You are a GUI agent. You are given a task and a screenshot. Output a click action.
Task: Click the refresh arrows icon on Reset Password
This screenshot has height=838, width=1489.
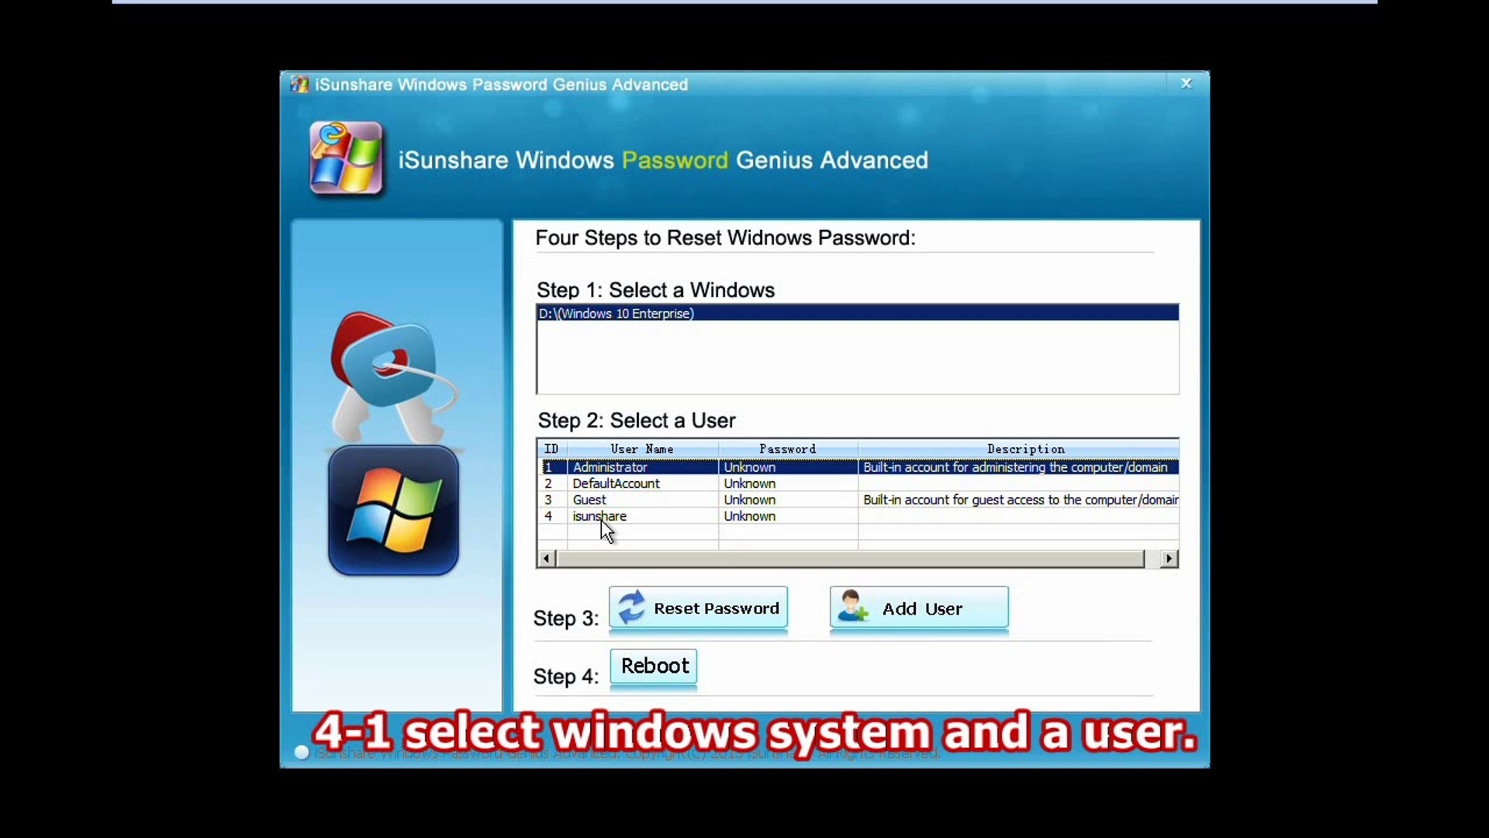click(x=632, y=607)
